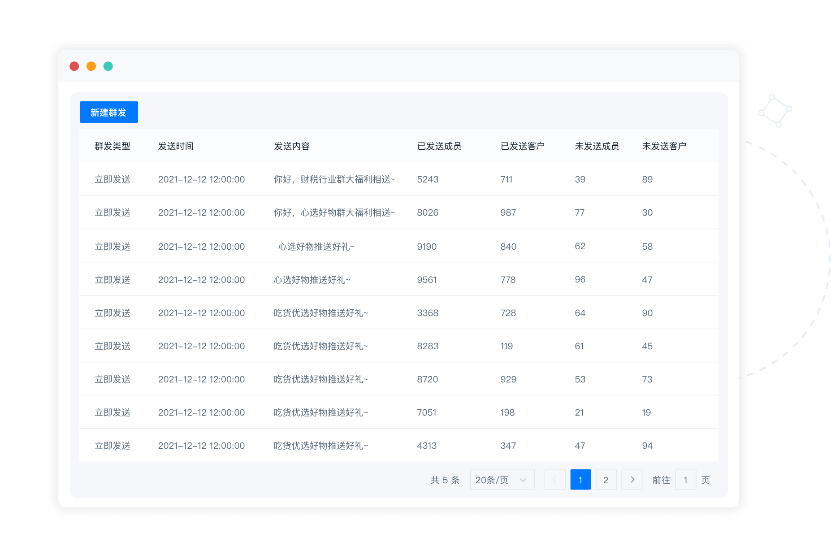The height and width of the screenshot is (538, 831).
Task: Click the 共 5 条 total count text
Action: [445, 480]
